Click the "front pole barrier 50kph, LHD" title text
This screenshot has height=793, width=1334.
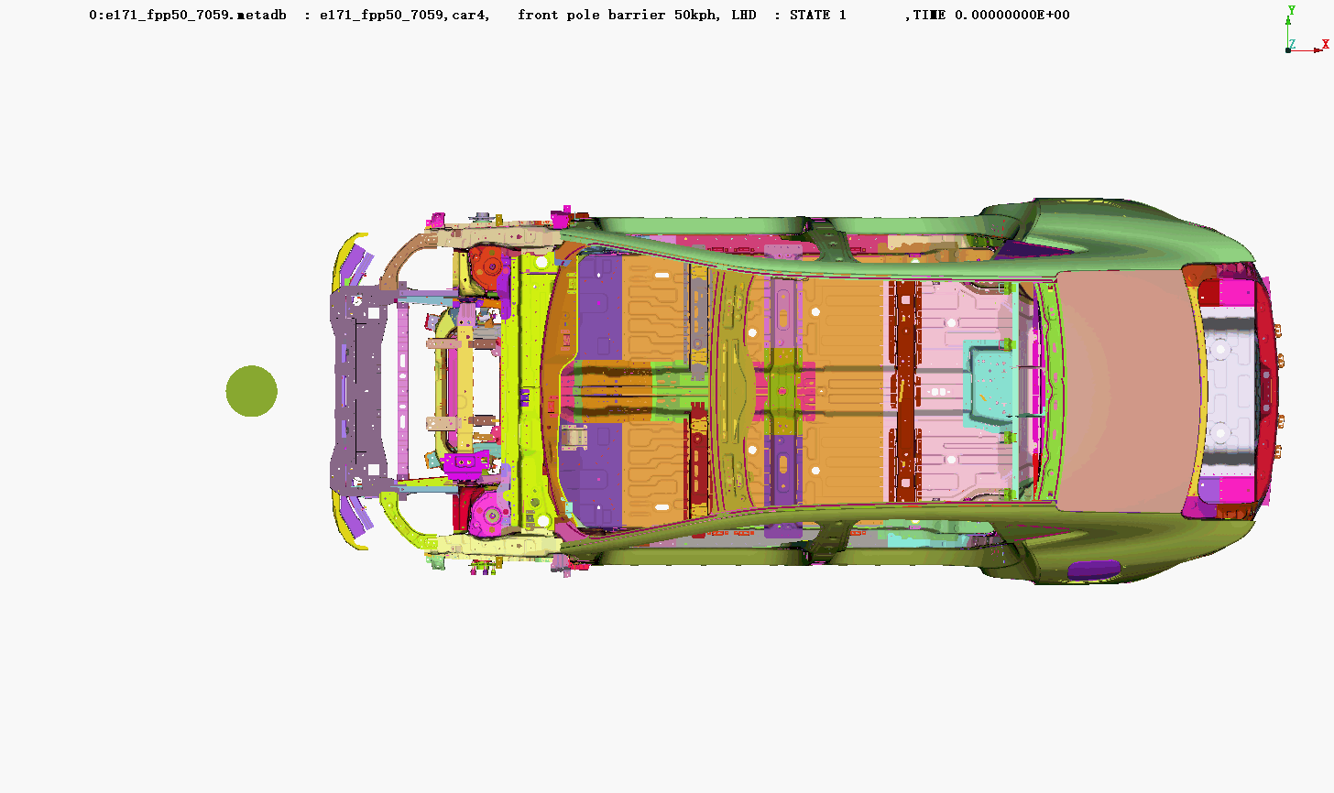point(637,15)
